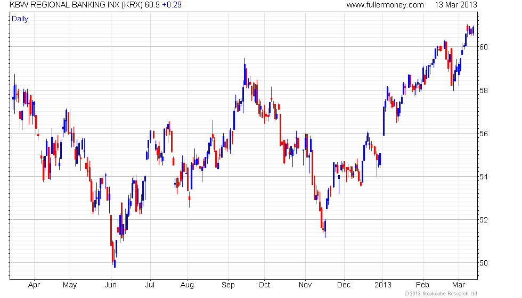Select the 58 price level on the right axis
522x298 pixels.
(483, 90)
